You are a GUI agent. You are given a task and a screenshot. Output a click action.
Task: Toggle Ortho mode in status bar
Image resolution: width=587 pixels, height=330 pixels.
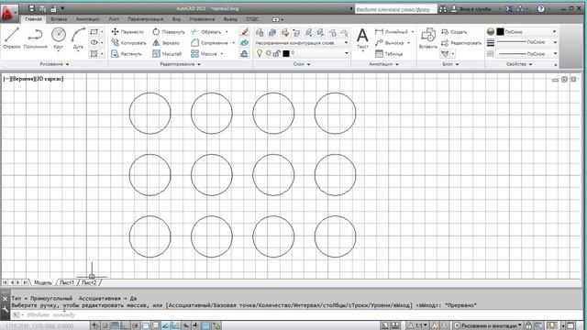click(x=125, y=326)
